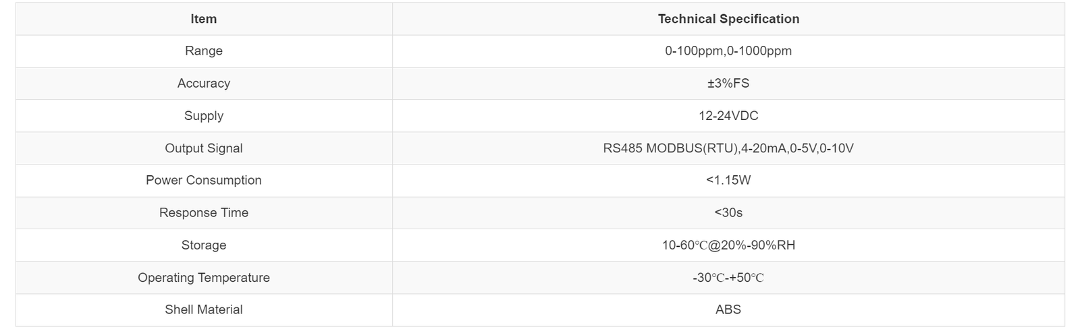1080x329 pixels.
Task: Select the Storage row label
Action: (x=203, y=245)
